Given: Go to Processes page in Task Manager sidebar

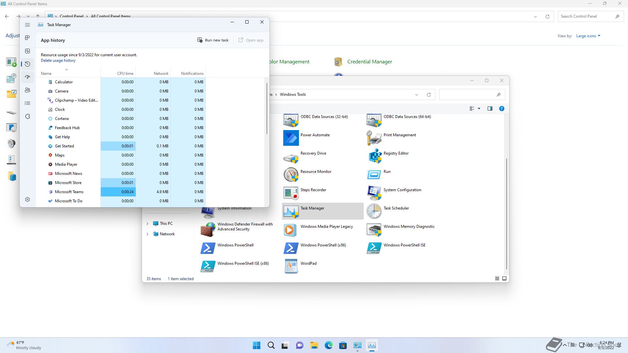Looking at the screenshot, I should [x=27, y=38].
